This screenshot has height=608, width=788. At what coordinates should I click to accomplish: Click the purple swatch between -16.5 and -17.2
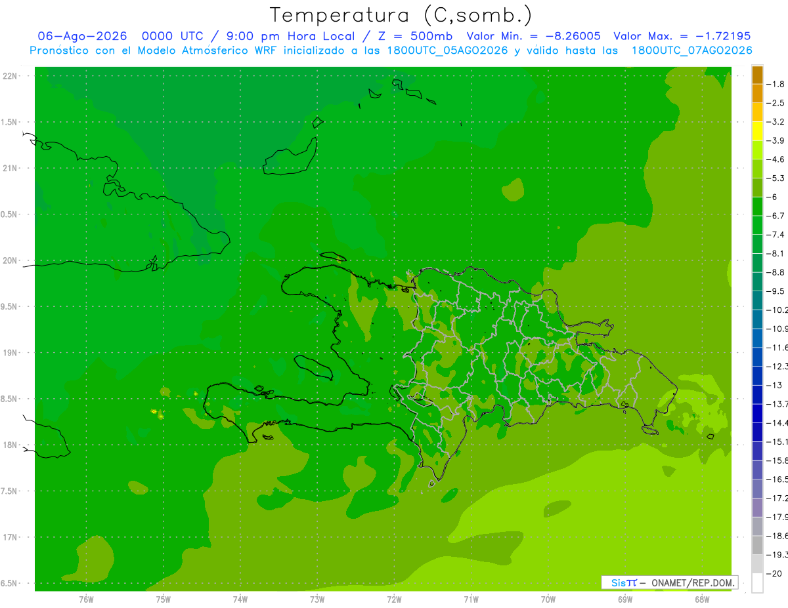[757, 489]
